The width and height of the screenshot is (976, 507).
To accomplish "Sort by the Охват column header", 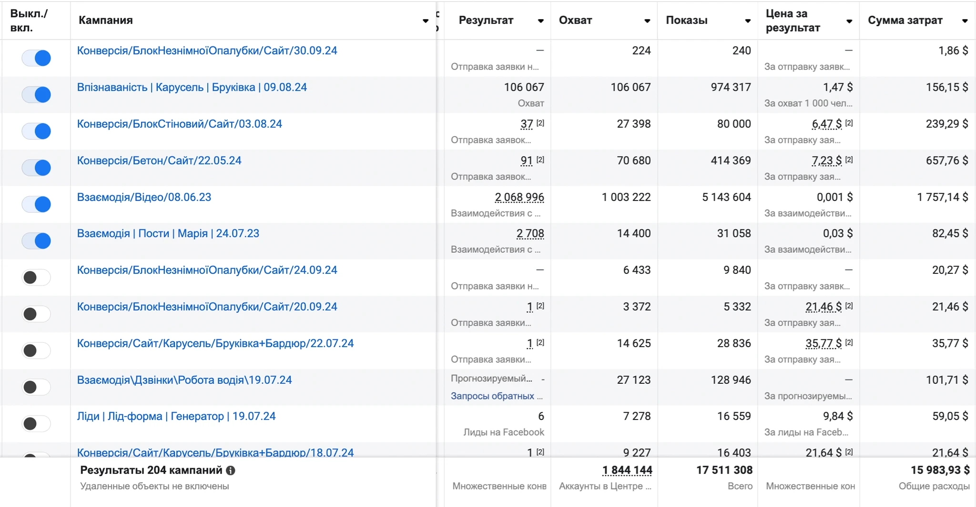I will pos(575,20).
